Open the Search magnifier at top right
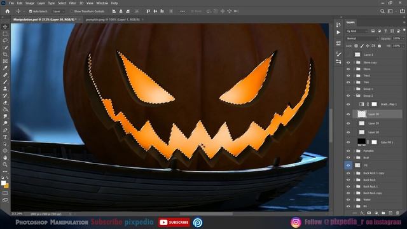 tap(382, 11)
